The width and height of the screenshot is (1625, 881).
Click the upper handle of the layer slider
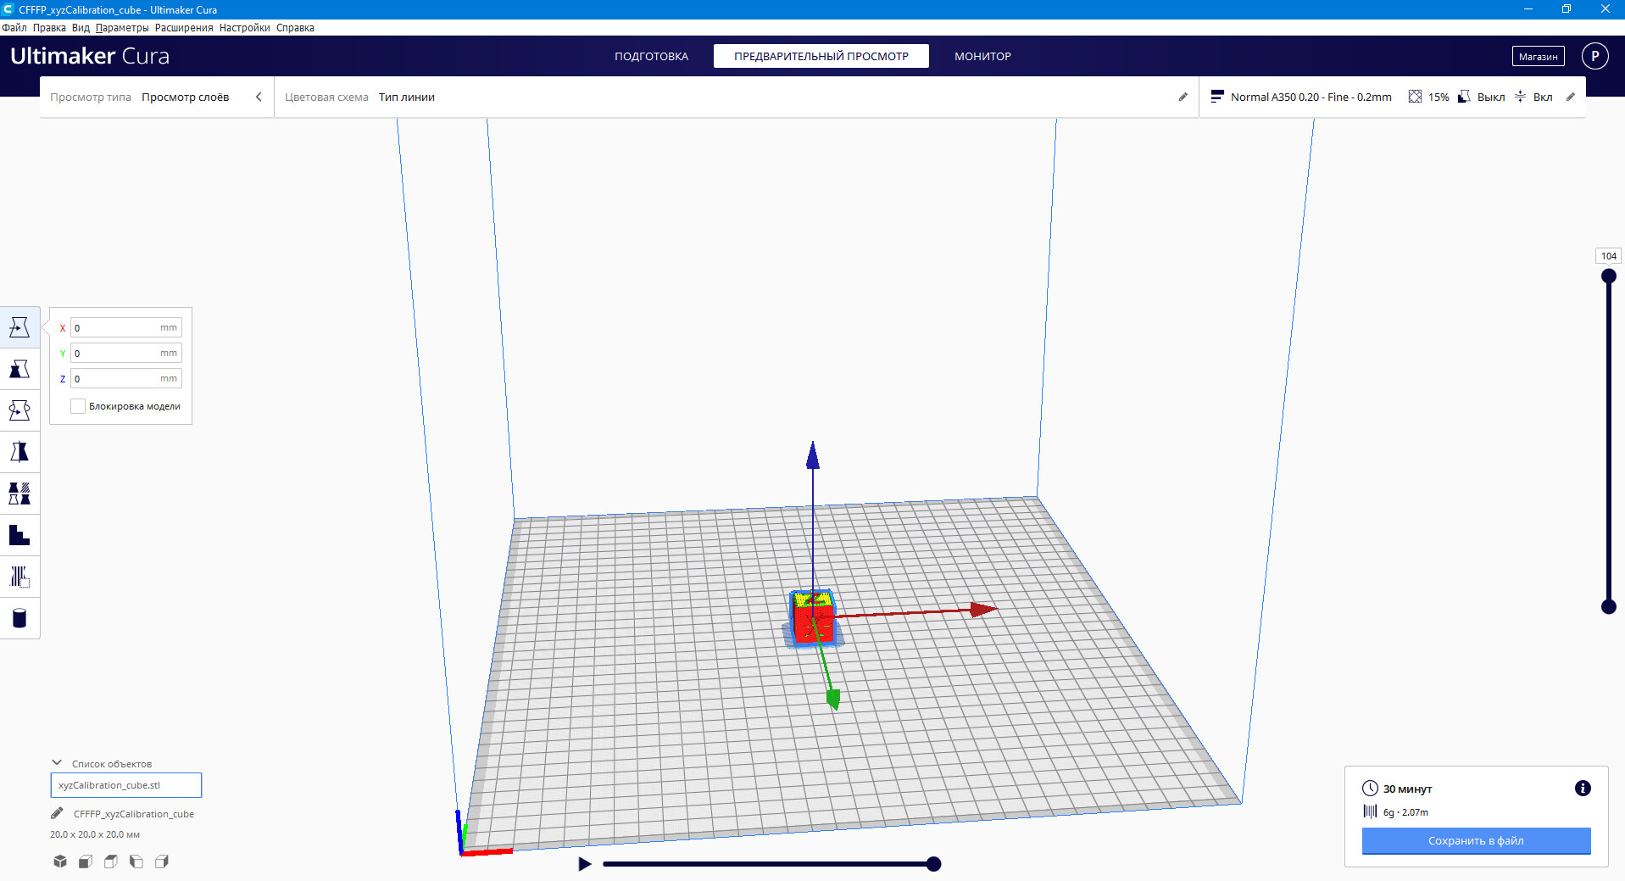point(1608,276)
